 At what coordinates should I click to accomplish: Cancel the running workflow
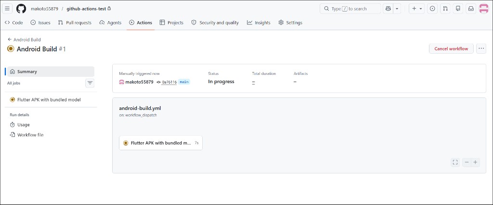click(451, 48)
